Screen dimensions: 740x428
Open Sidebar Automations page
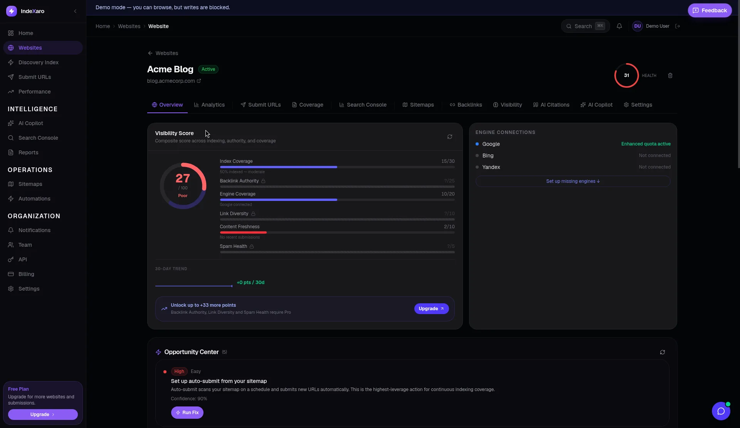[43, 199]
